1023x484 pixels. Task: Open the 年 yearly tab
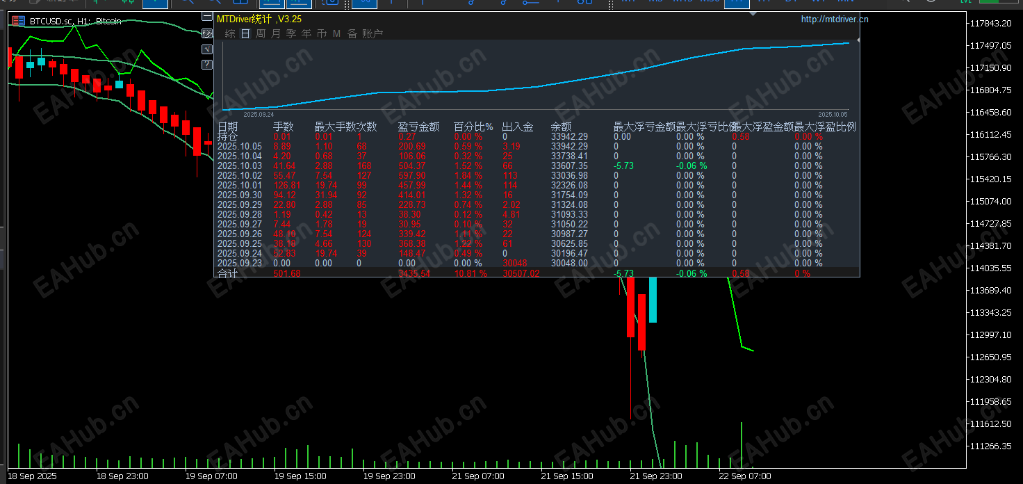pos(306,33)
